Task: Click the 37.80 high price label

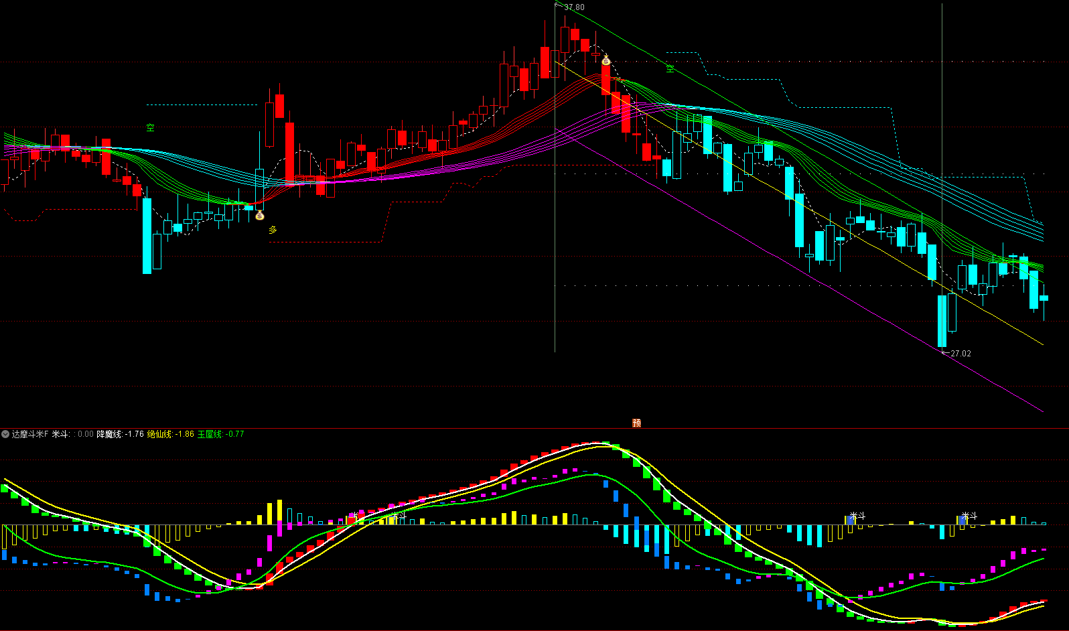Action: click(x=574, y=7)
